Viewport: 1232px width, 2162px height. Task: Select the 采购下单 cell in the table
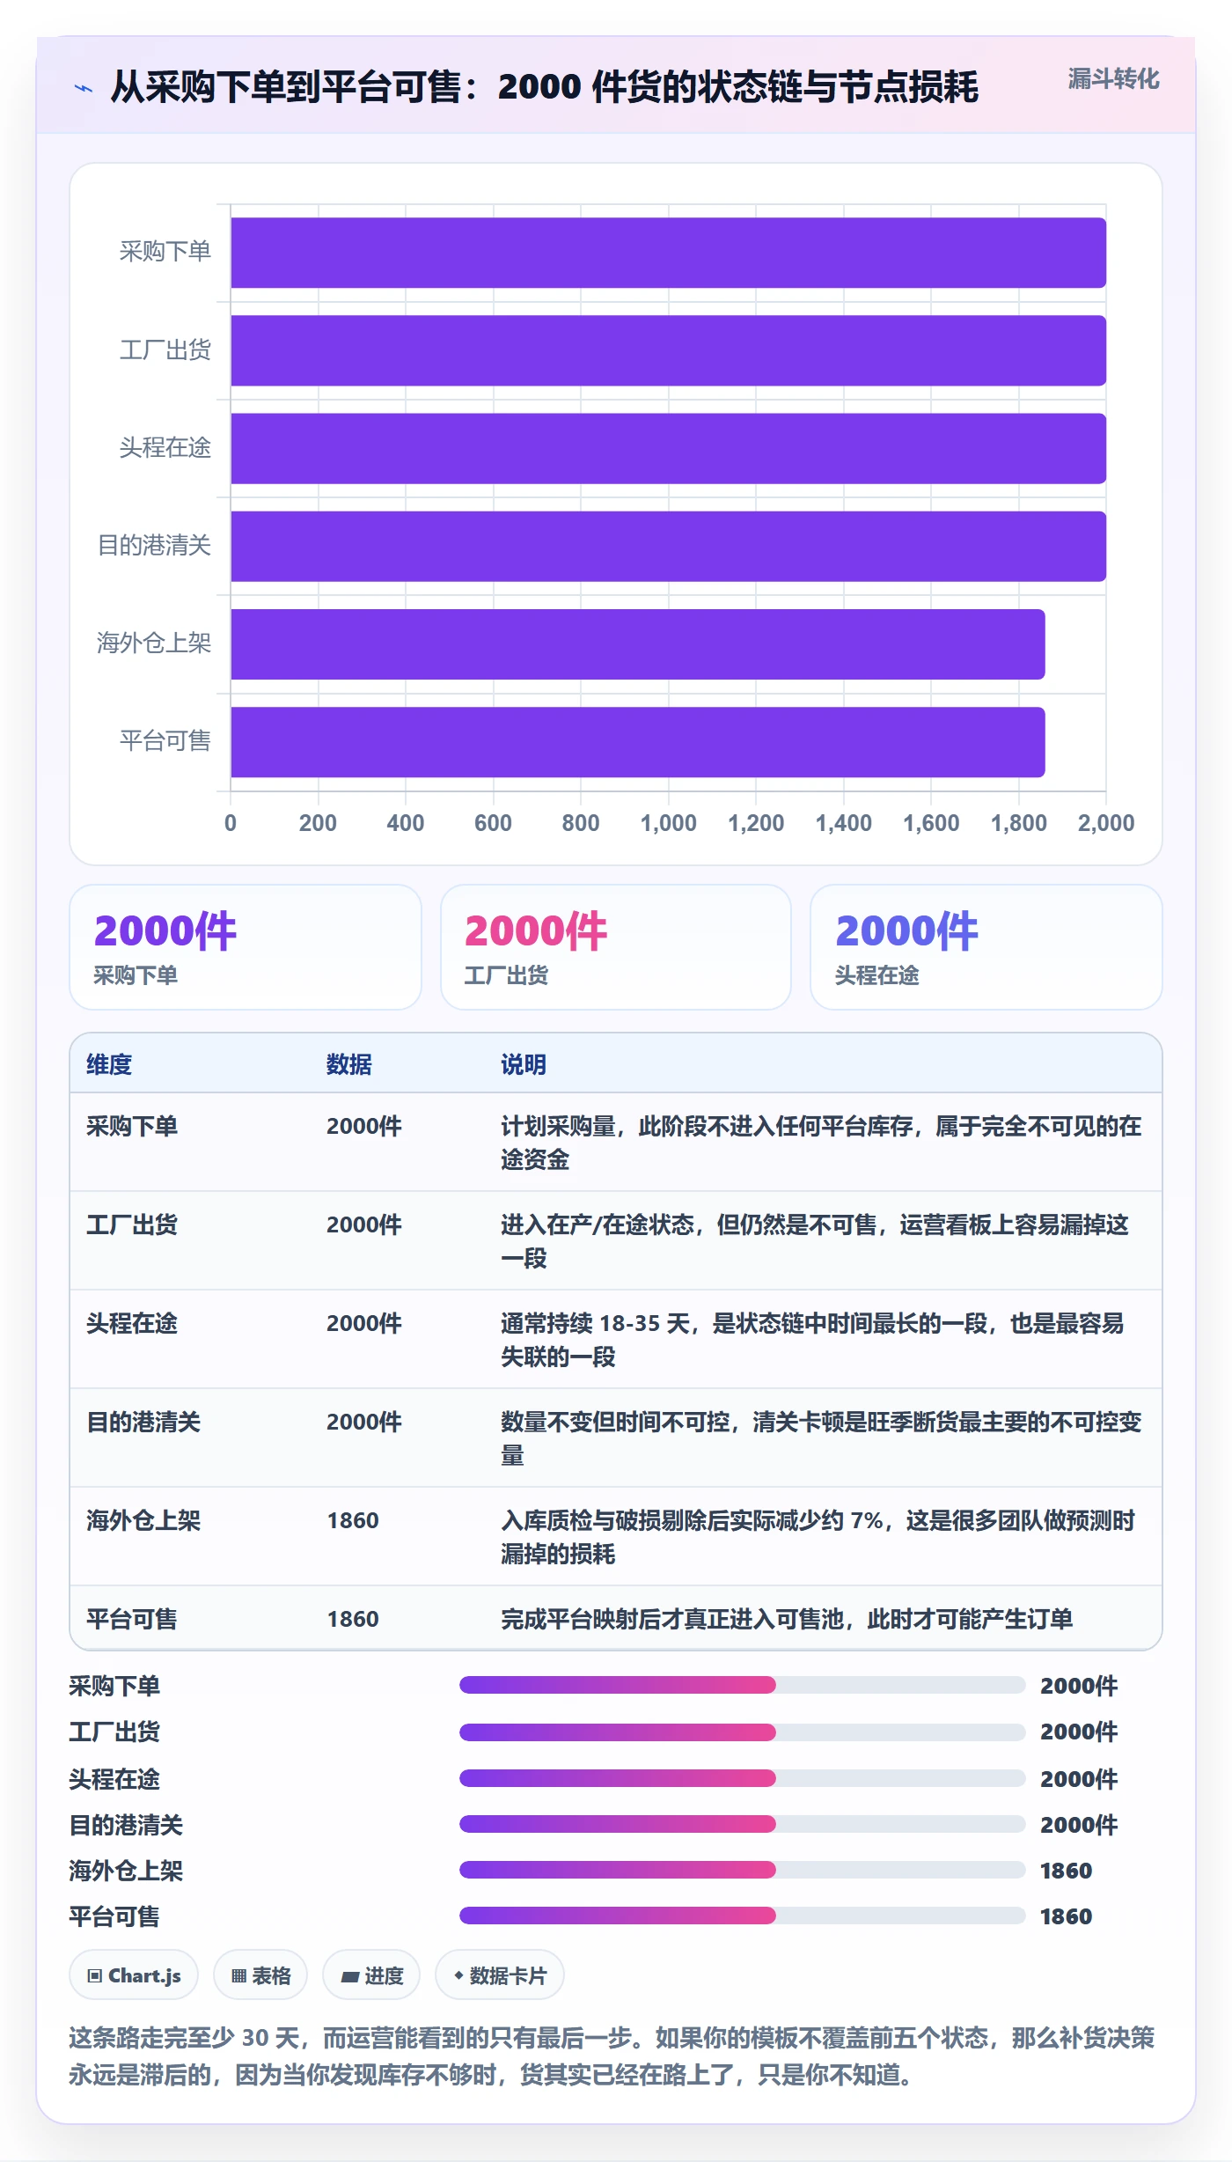point(132,1126)
